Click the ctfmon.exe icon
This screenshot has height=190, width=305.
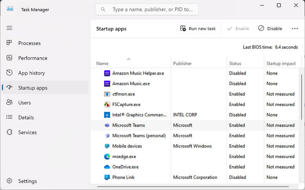tap(107, 94)
